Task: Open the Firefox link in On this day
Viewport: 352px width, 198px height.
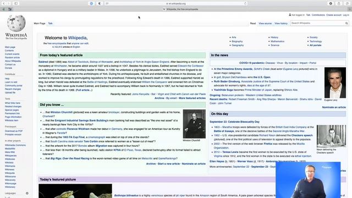Action: tap(268, 144)
